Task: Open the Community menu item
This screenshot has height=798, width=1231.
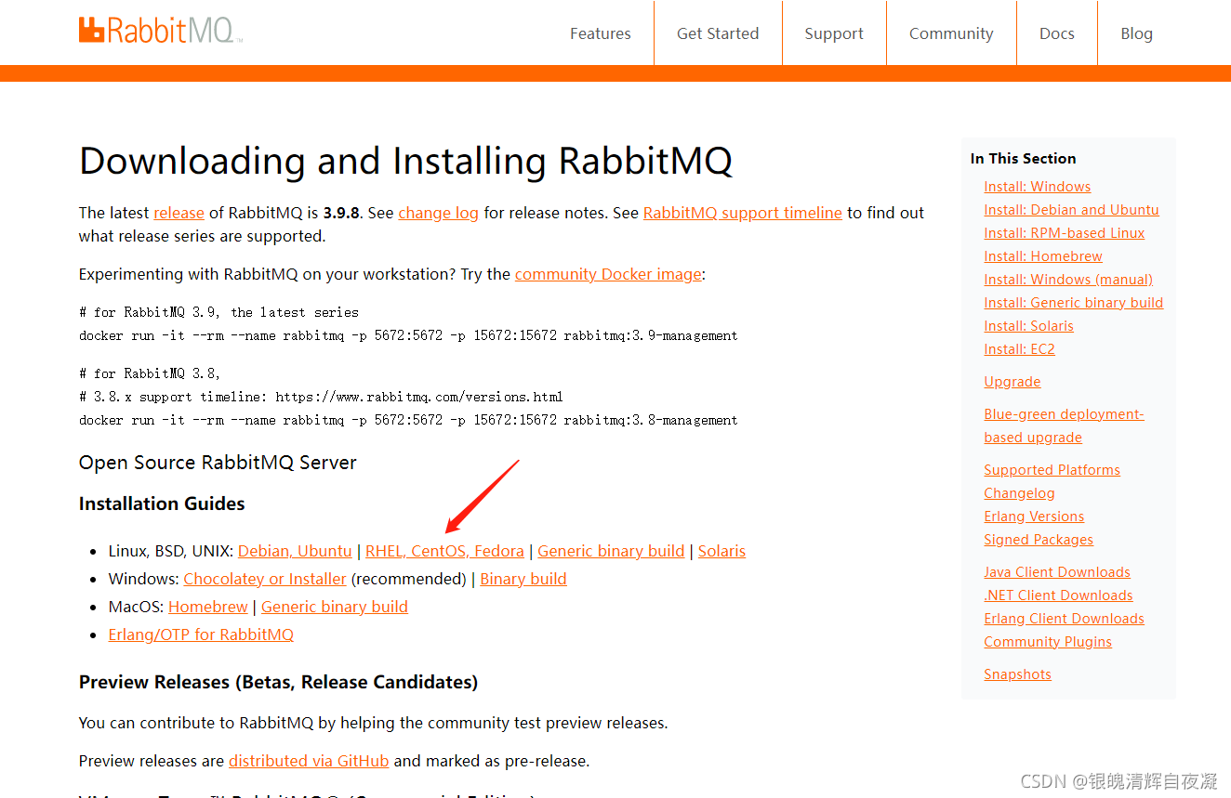Action: pyautogui.click(x=951, y=33)
